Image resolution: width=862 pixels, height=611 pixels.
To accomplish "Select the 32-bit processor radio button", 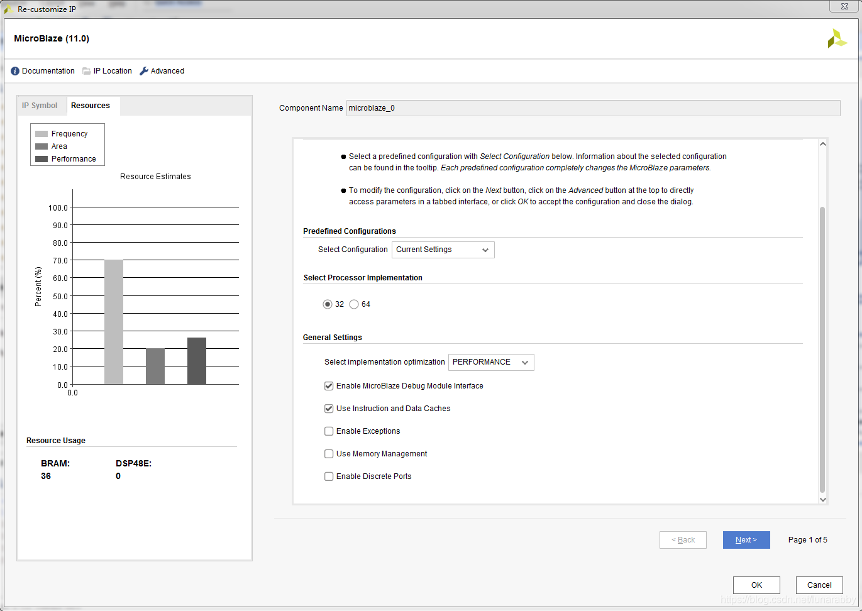I will [x=328, y=304].
